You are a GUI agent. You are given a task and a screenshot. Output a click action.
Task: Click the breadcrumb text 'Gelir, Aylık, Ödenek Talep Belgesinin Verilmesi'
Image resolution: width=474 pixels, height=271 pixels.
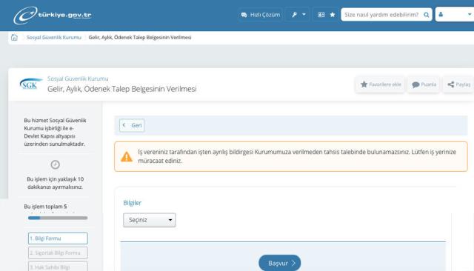tap(140, 38)
